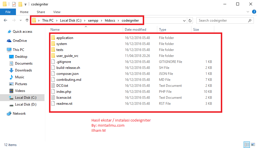Open the Customize Quick Access Toolbar arrow
Screen dimensions: 257x148
[25, 5]
